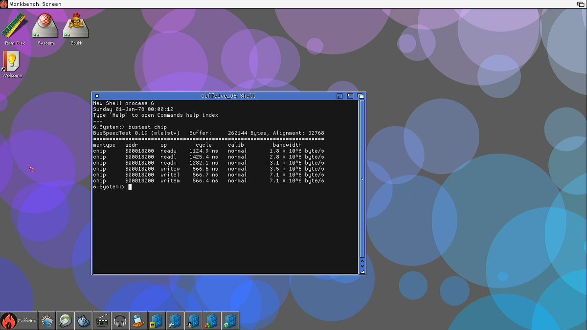587x330 pixels.
Task: Click the 'Type Help to open Commands' line
Action: (x=156, y=115)
